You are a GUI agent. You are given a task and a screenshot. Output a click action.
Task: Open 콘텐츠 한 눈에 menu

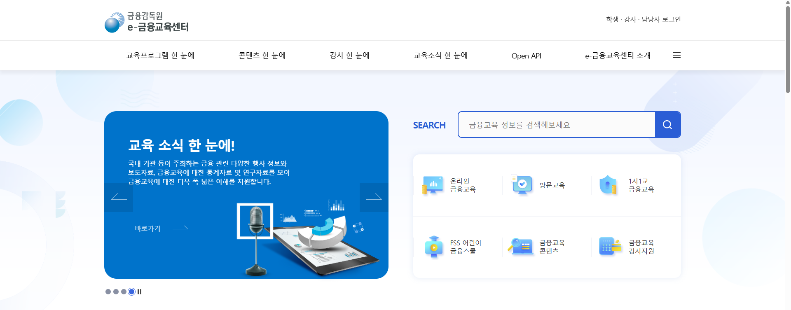coord(262,56)
